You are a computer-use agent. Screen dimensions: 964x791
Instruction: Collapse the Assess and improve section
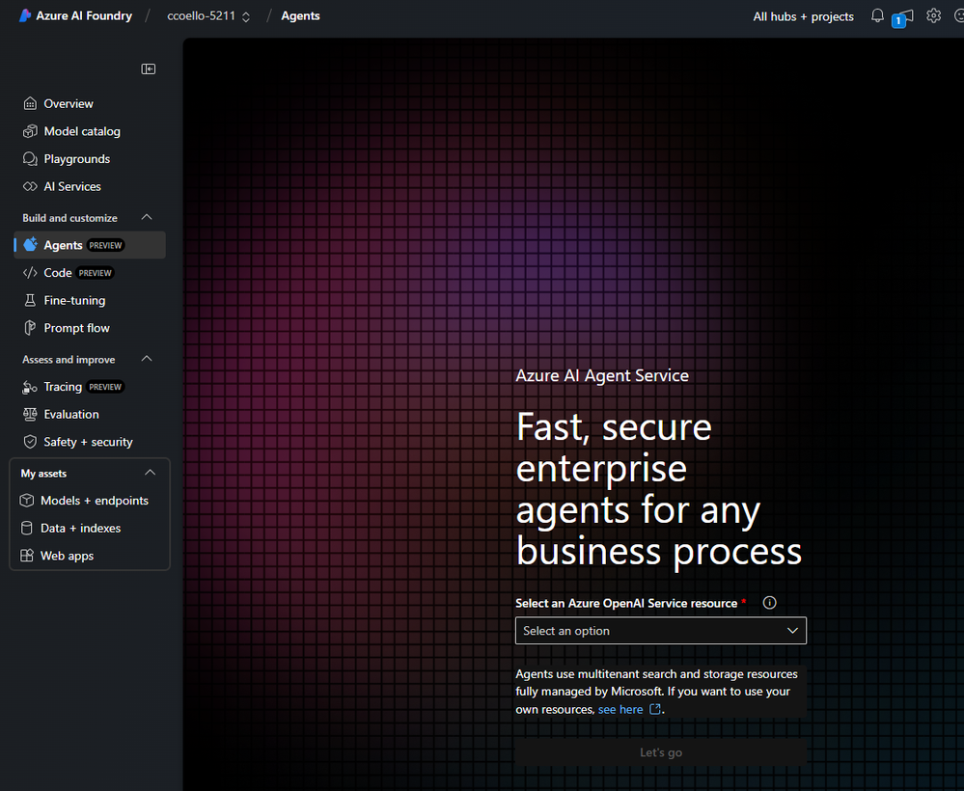click(x=147, y=359)
